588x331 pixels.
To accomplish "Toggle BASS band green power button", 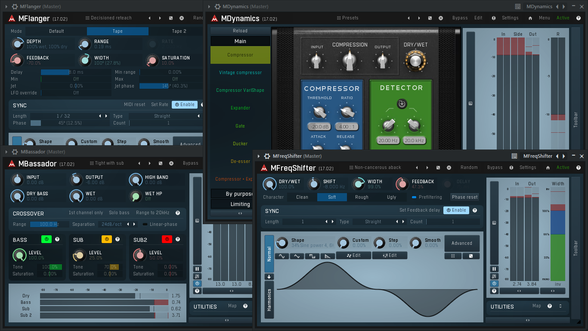I will (46, 239).
